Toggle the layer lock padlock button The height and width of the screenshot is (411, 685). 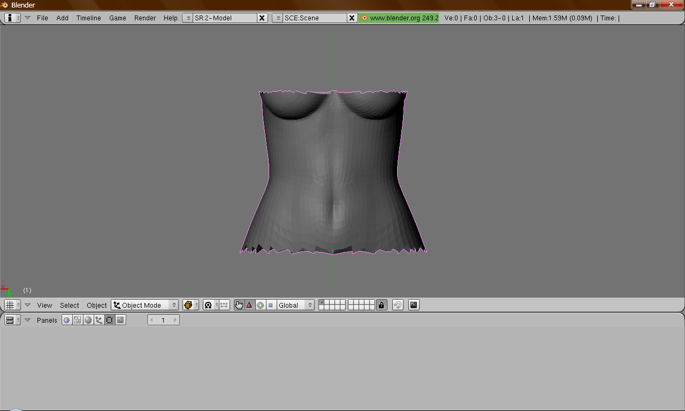(381, 305)
